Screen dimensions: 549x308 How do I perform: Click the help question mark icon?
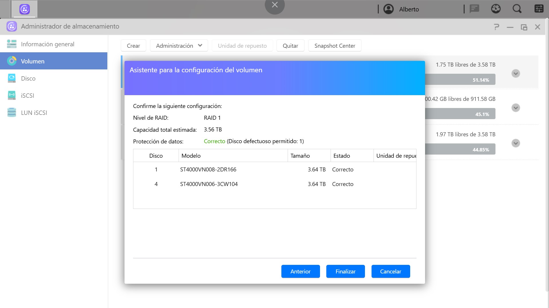pyautogui.click(x=497, y=27)
